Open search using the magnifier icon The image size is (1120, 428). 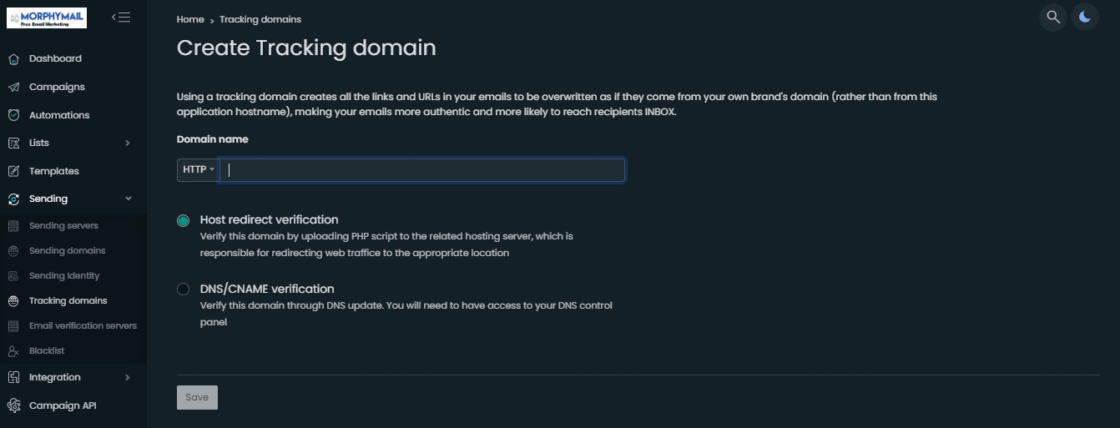click(x=1054, y=17)
